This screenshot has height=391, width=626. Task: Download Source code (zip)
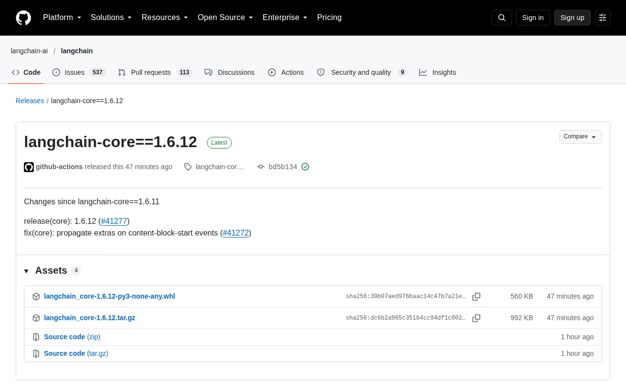[x=72, y=337]
